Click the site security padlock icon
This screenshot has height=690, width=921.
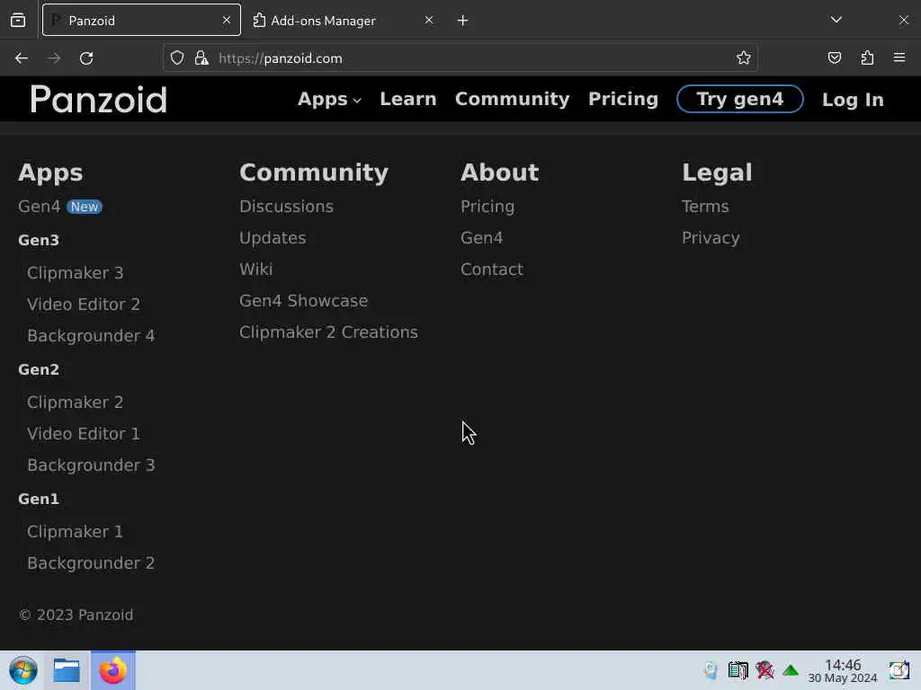(201, 58)
